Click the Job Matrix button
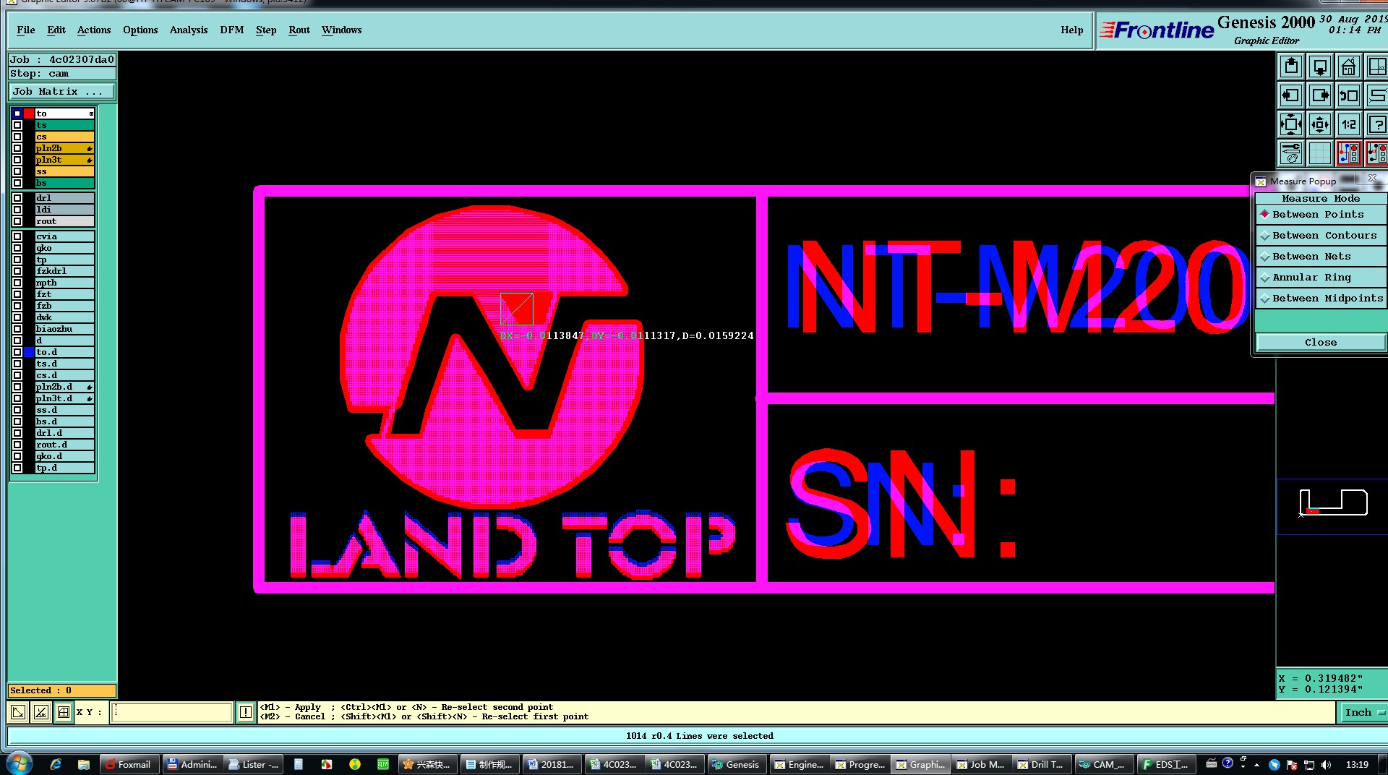The width and height of the screenshot is (1388, 775). tap(62, 92)
